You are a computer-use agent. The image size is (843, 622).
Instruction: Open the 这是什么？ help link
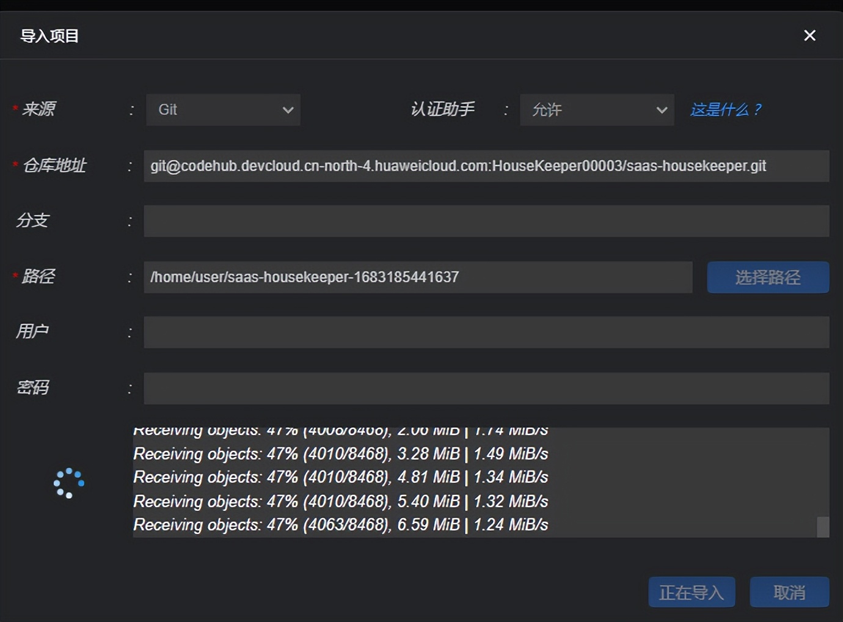point(726,109)
